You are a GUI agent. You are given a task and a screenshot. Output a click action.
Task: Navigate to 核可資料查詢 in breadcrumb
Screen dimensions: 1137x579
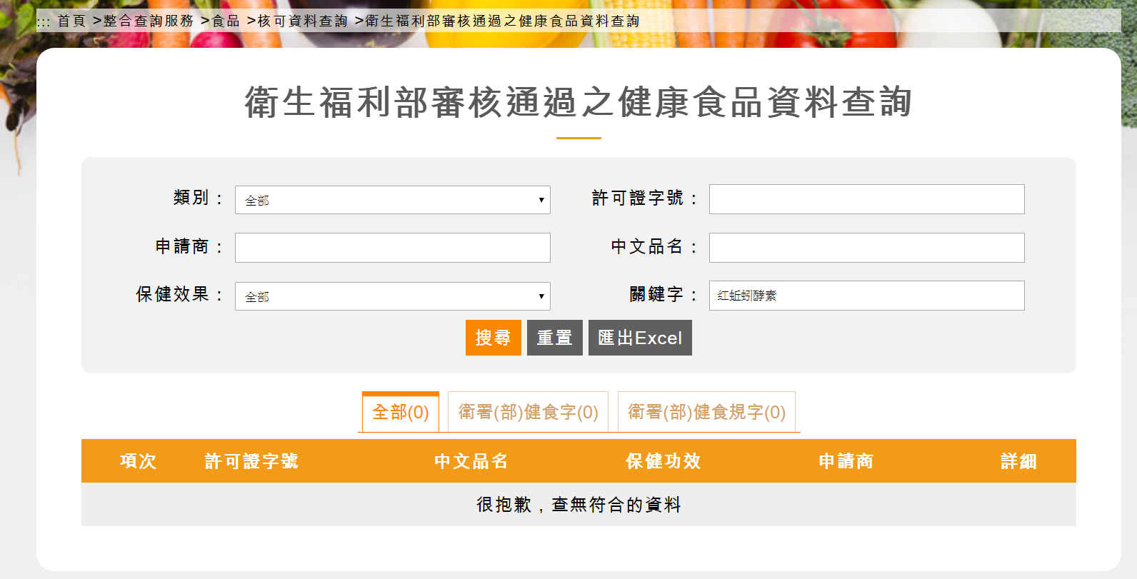(303, 21)
